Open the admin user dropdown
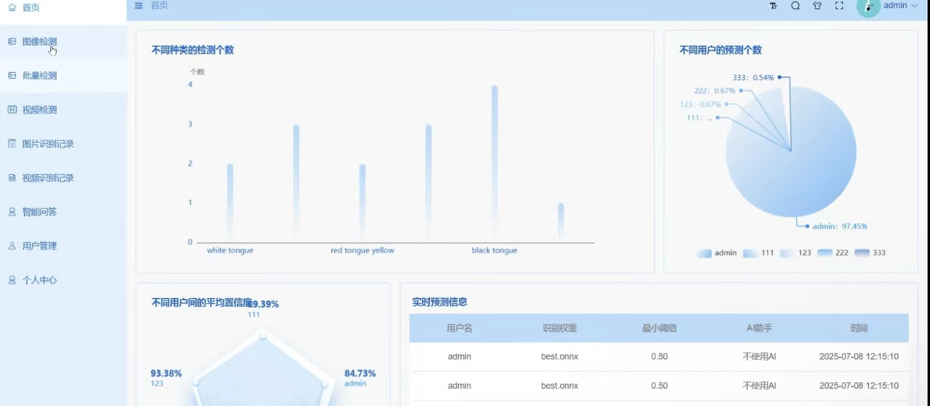The width and height of the screenshot is (930, 406). point(901,6)
